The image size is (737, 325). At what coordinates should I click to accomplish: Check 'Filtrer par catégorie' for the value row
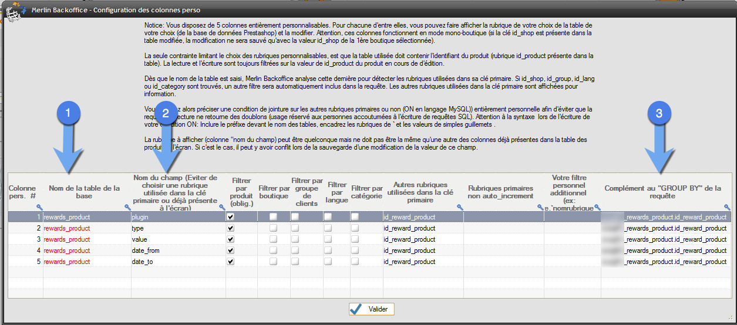pos(355,239)
